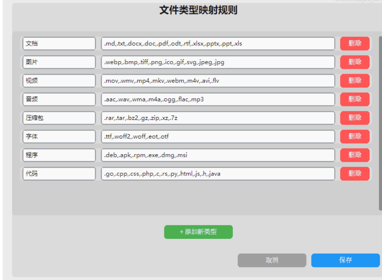382x280 pixels.
Task: Click the 程序 type name field
Action: click(59, 155)
